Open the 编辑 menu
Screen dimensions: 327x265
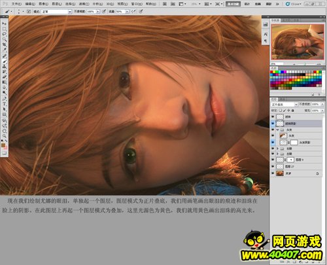tap(30, 4)
